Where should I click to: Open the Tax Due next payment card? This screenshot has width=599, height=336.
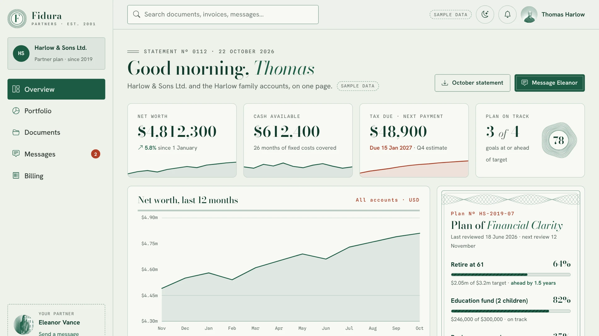(414, 140)
